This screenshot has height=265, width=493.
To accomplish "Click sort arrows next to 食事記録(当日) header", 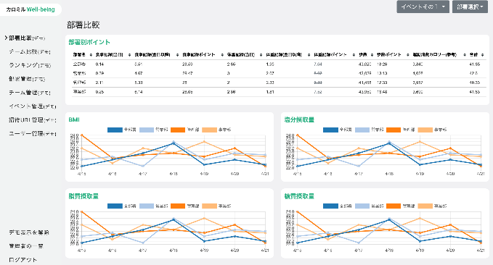I will coord(129,54).
